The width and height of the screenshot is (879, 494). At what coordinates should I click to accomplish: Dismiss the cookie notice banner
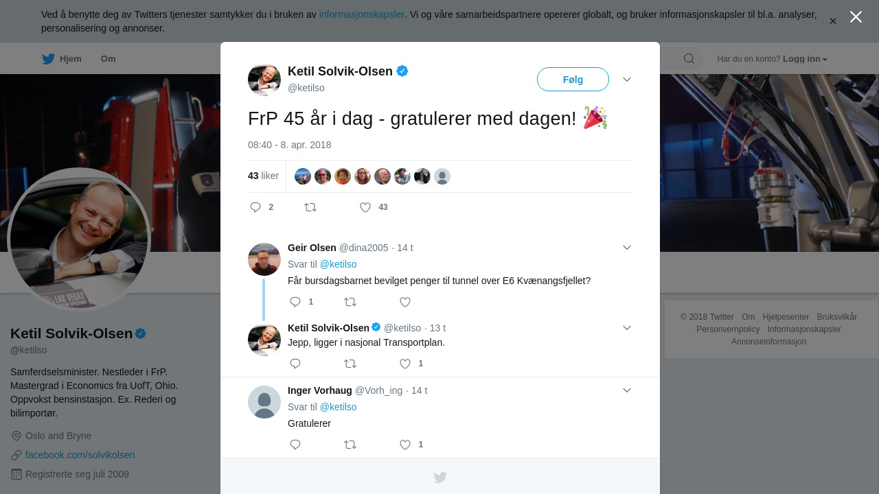pyautogui.click(x=832, y=21)
